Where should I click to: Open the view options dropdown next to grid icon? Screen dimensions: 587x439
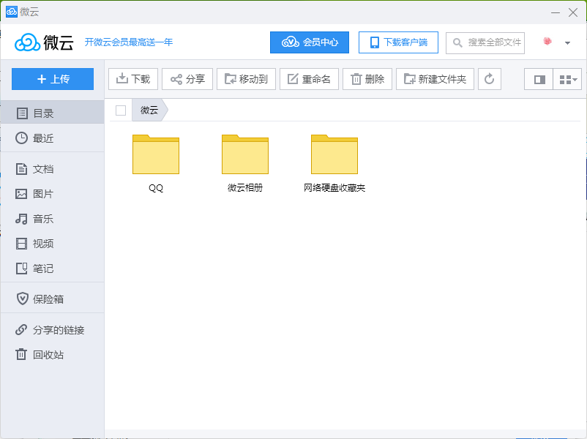(x=575, y=78)
